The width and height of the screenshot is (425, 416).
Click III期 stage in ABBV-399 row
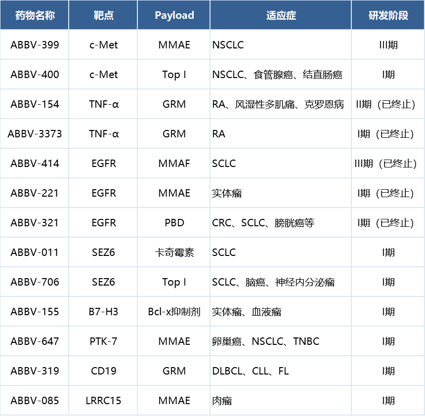click(388, 45)
